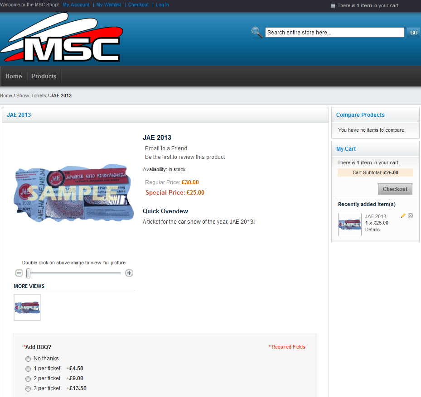Click the JAE 2013 cart thumbnail
The height and width of the screenshot is (397, 421).
pyautogui.click(x=349, y=225)
